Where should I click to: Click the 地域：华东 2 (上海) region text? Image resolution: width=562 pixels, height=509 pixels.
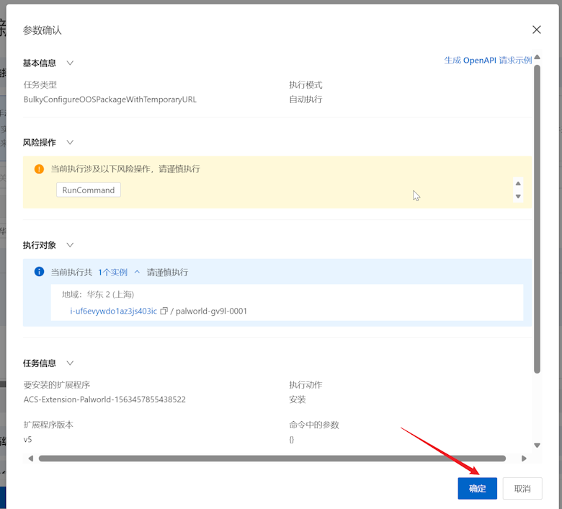(x=98, y=294)
